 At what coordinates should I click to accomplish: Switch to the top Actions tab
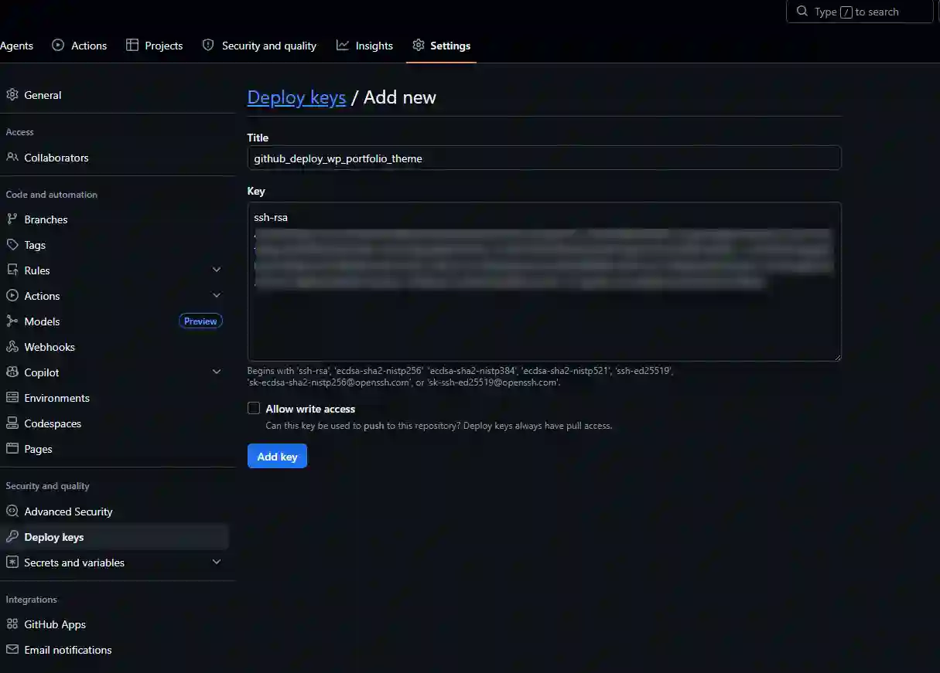tap(80, 46)
